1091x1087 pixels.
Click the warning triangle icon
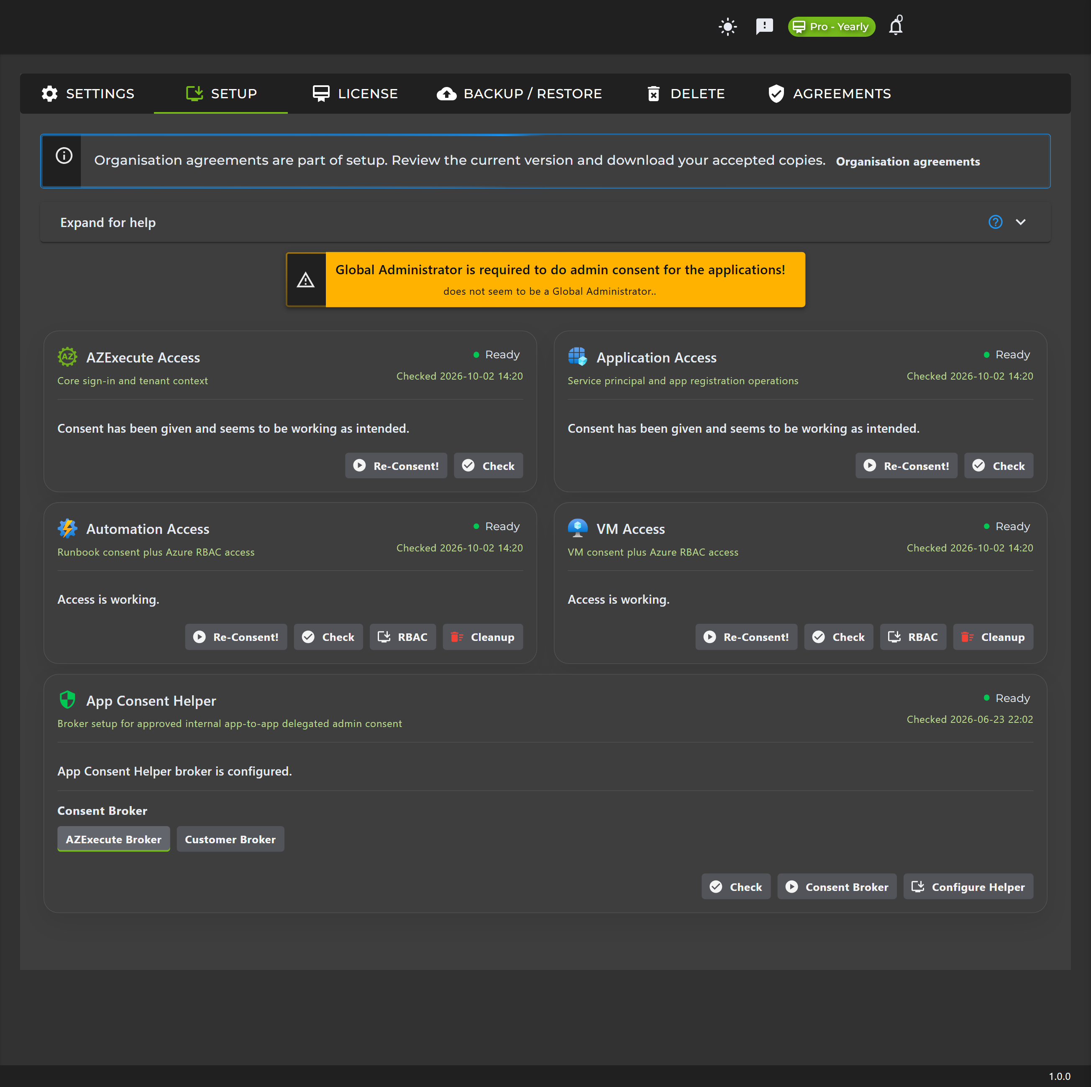coord(305,280)
